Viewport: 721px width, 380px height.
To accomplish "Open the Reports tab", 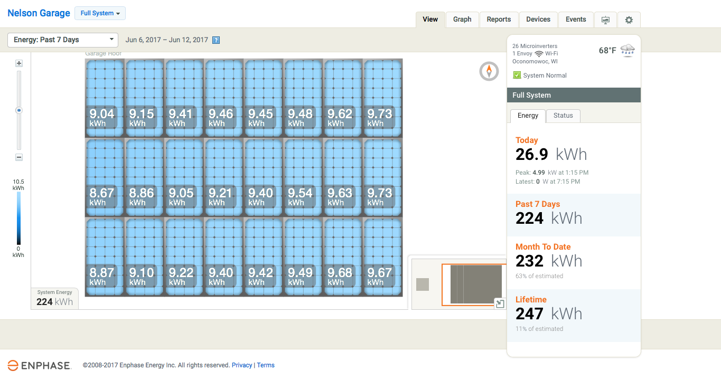I will (499, 20).
